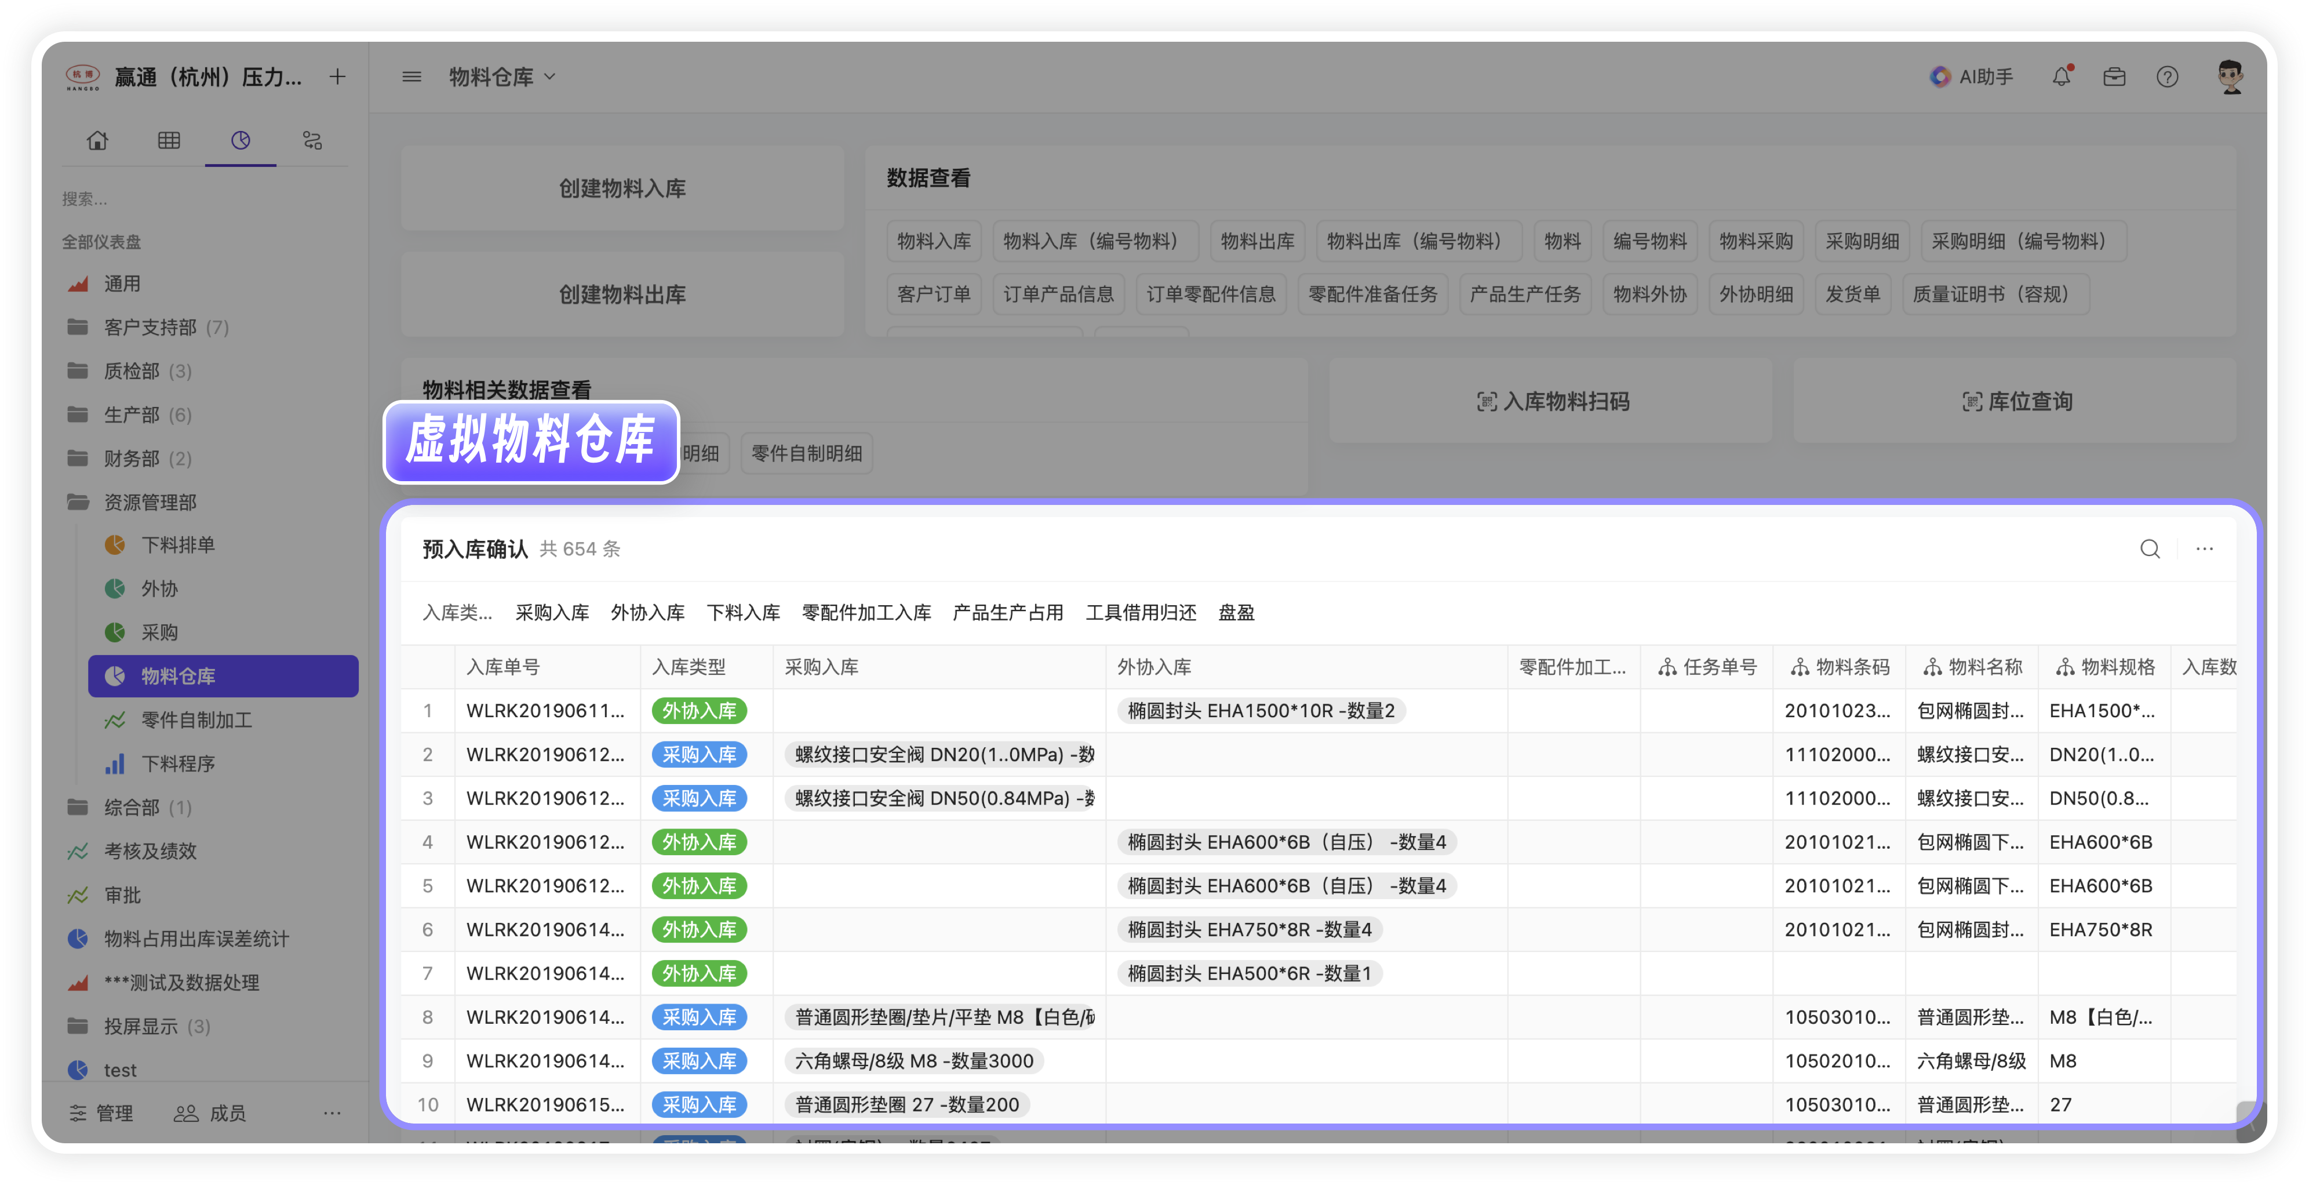Click the 创建物料入库 button
The image size is (2309, 1185).
tap(622, 188)
